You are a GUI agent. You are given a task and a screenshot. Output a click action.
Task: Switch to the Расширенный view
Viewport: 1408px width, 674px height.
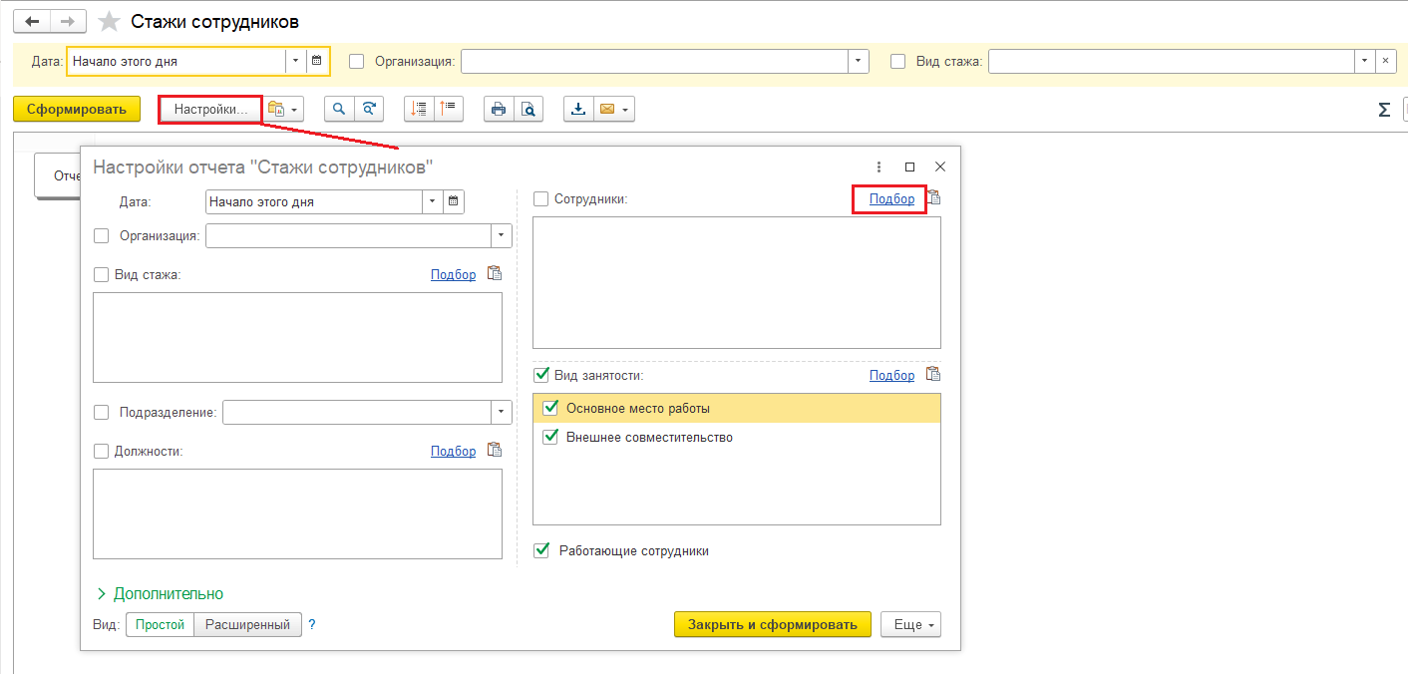click(247, 625)
